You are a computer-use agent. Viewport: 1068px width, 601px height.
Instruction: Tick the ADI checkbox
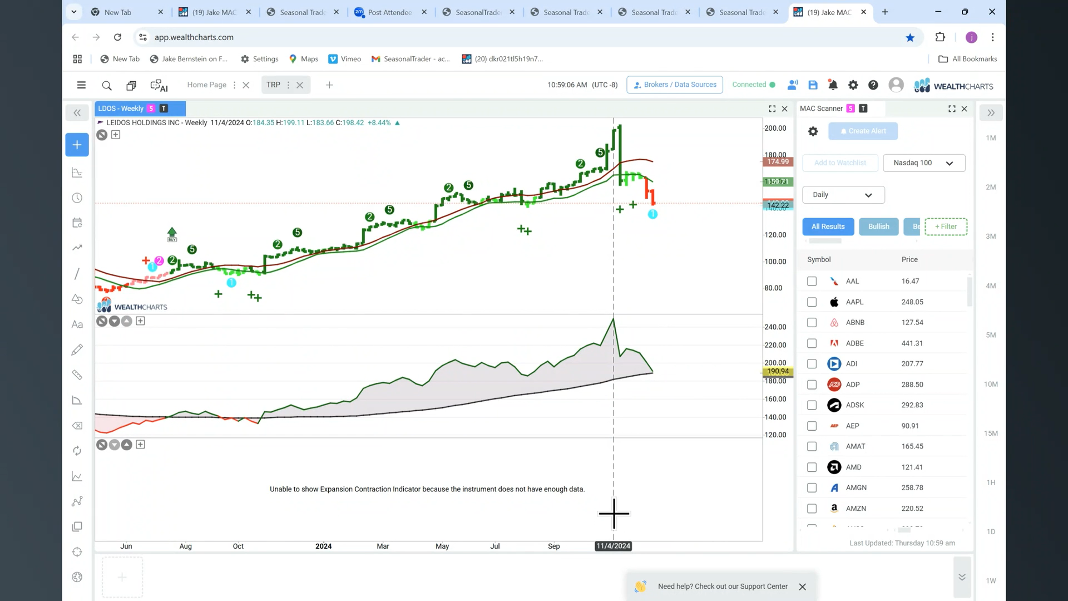coord(812,364)
